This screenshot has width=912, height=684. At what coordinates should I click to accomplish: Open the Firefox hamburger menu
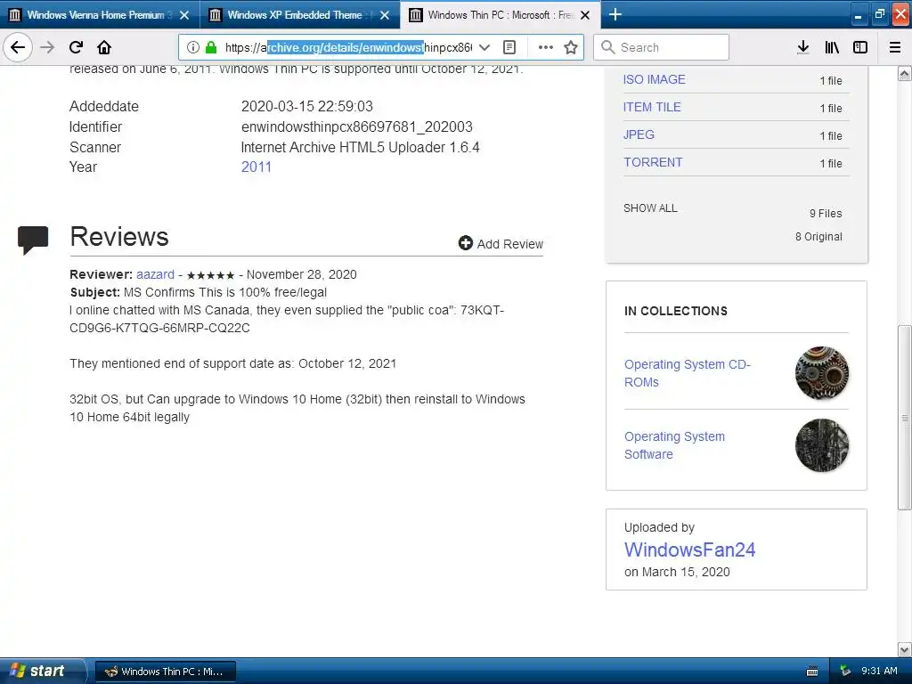(895, 47)
